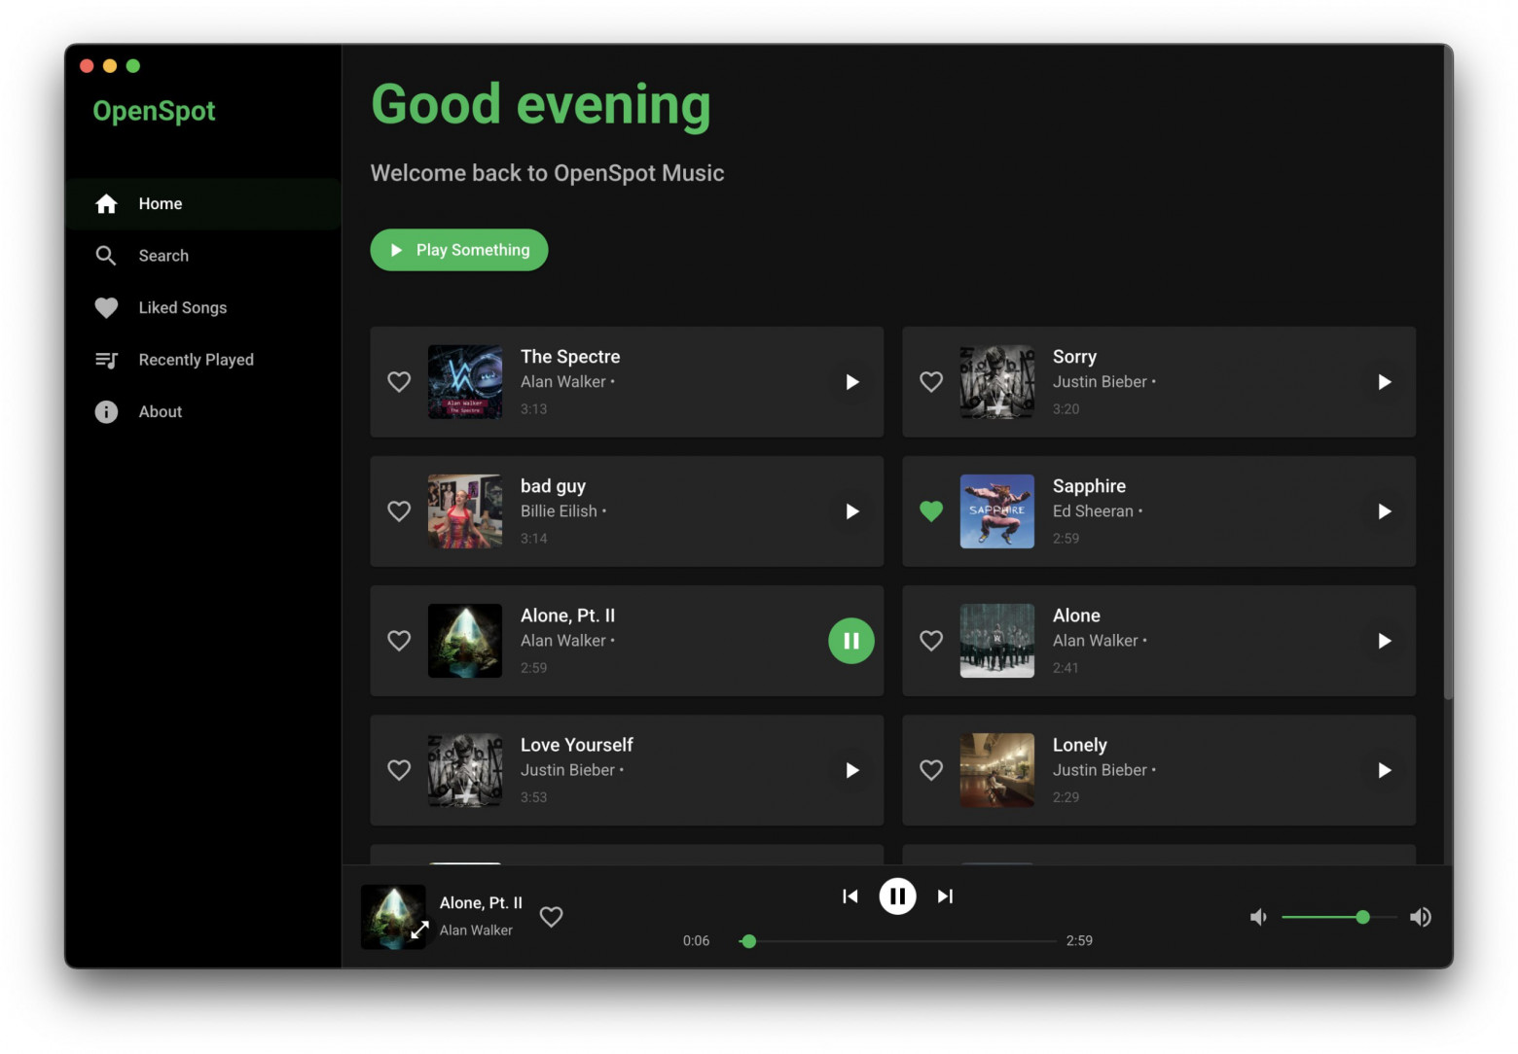Click the max volume speaker icon
This screenshot has width=1518, height=1054.
point(1421,917)
